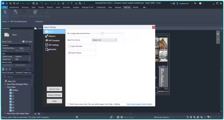Expand Floor Plans (Life Safety Plan) node

5,114
